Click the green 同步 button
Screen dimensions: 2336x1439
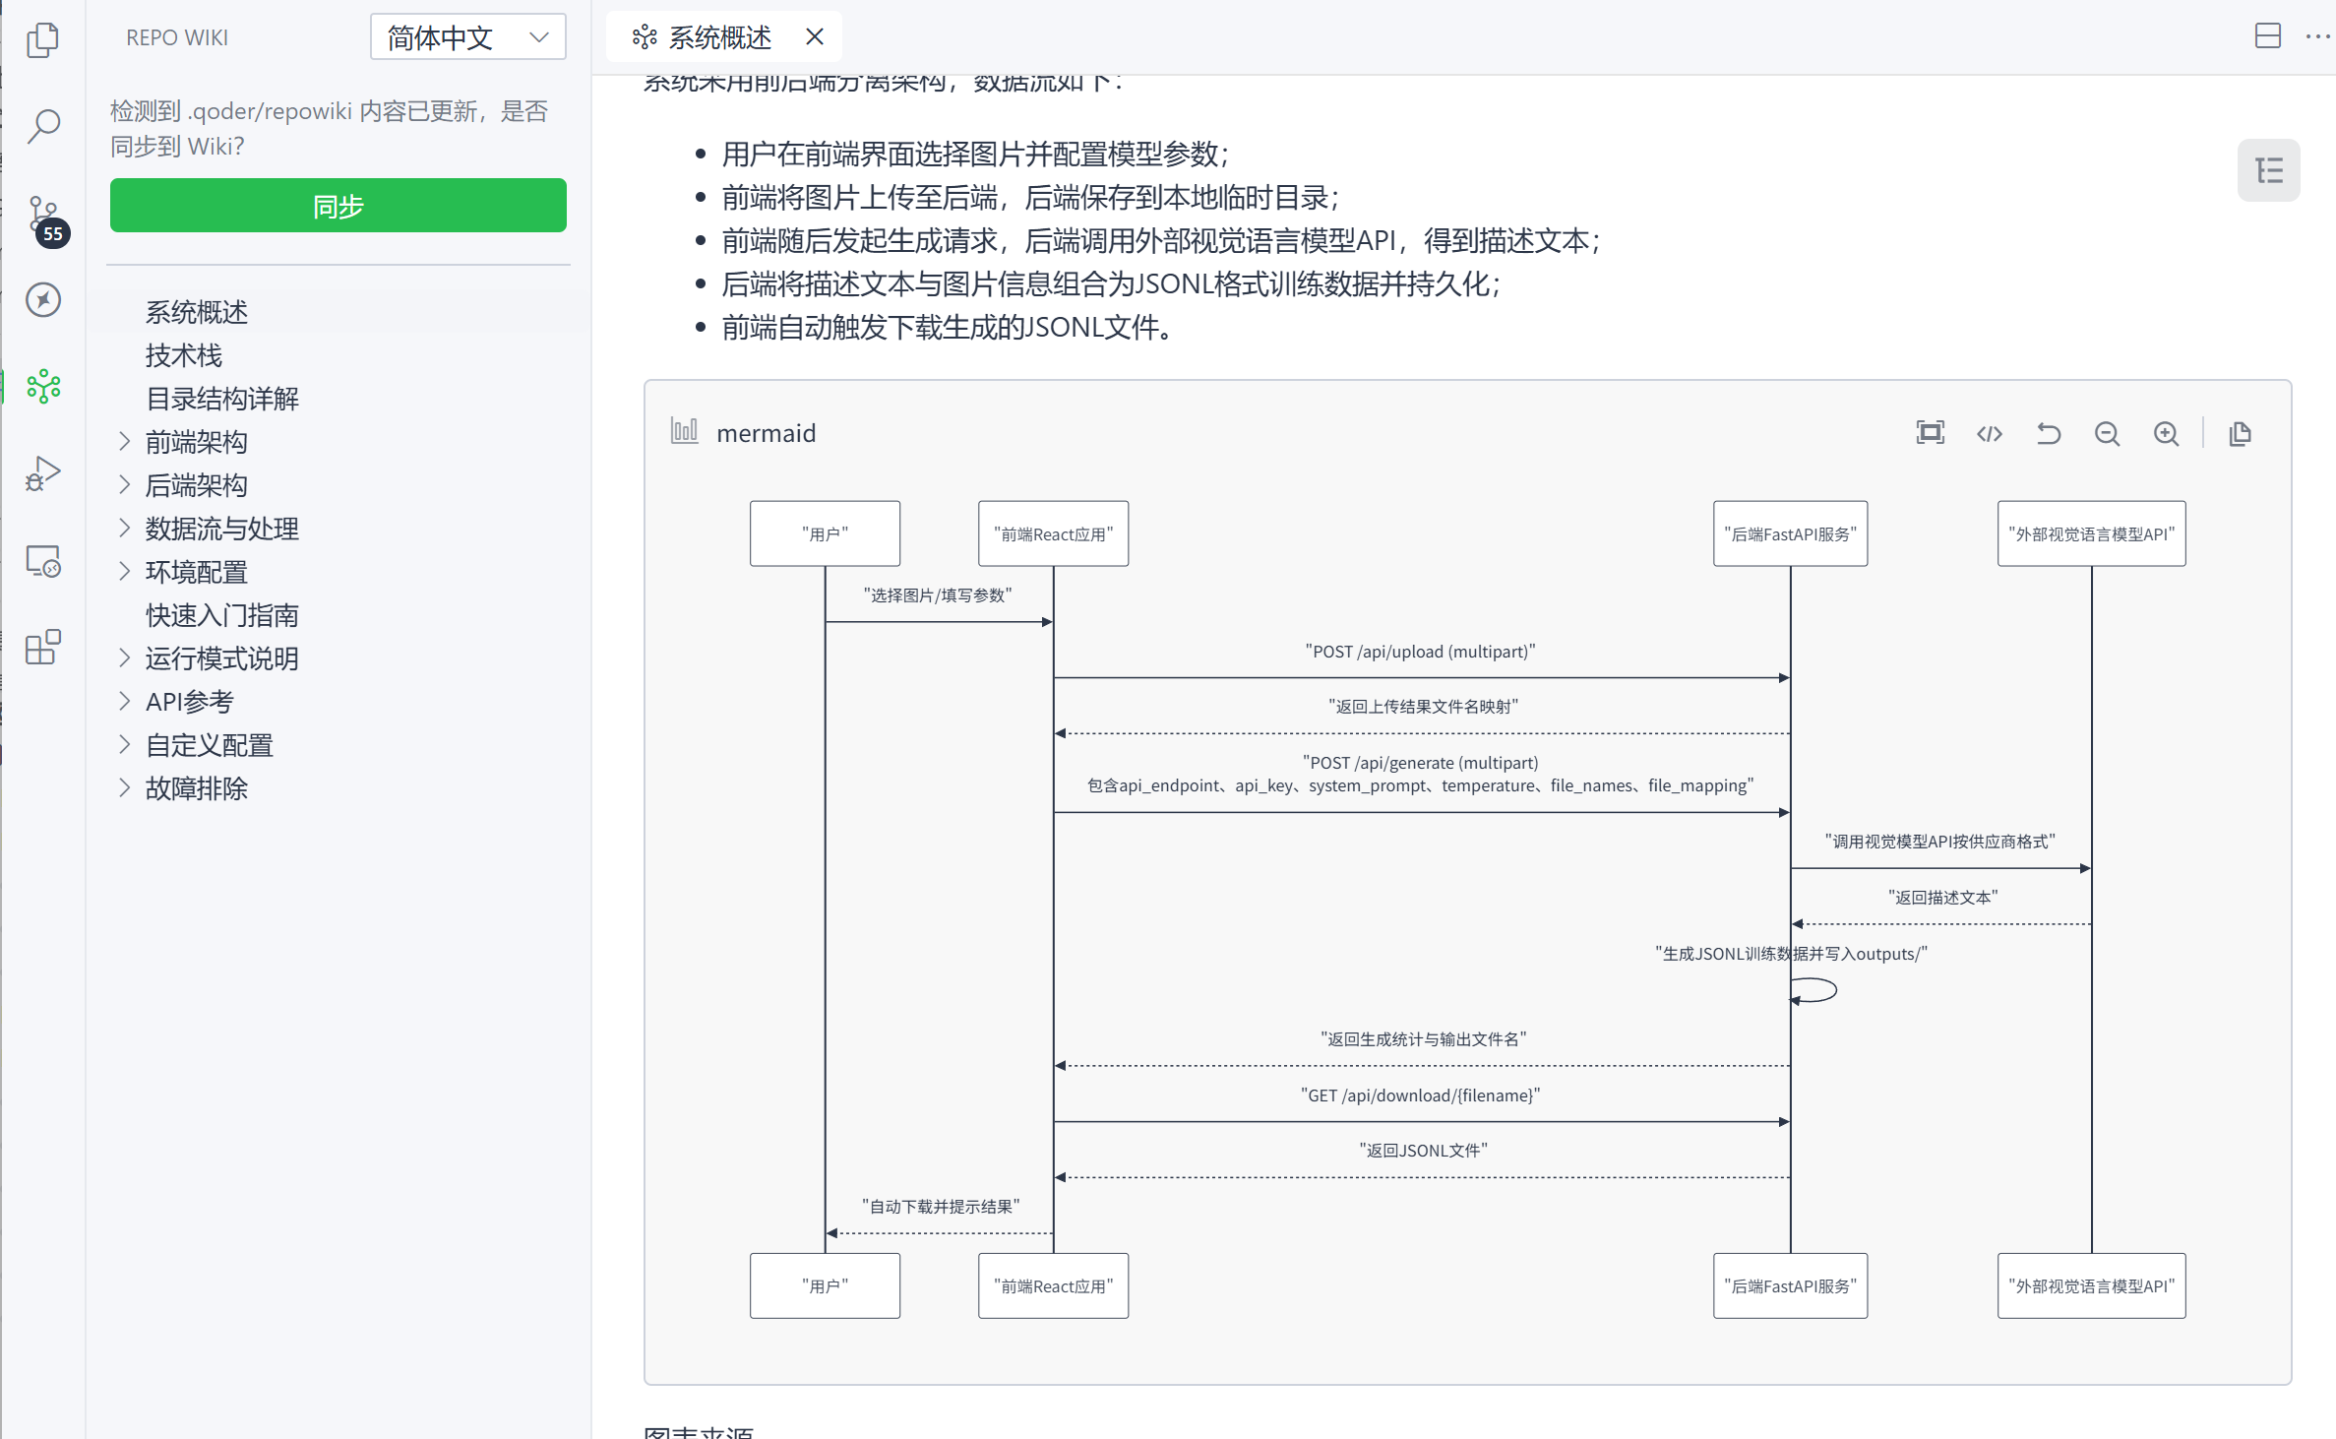pyautogui.click(x=338, y=206)
